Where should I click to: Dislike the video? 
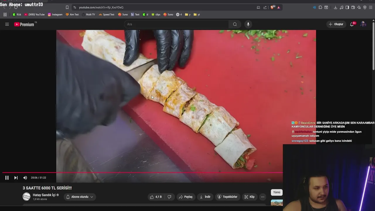pyautogui.click(x=169, y=197)
